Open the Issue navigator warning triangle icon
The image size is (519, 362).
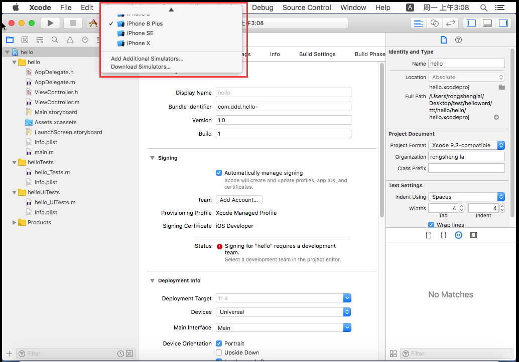(x=70, y=40)
